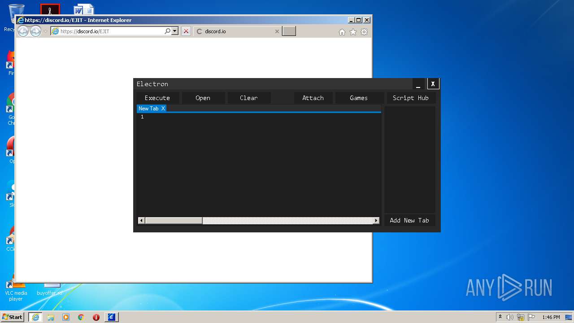Clear the script editor contents

[x=248, y=98]
